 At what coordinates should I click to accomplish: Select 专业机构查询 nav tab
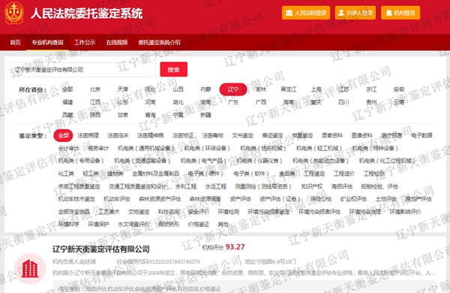coord(47,43)
